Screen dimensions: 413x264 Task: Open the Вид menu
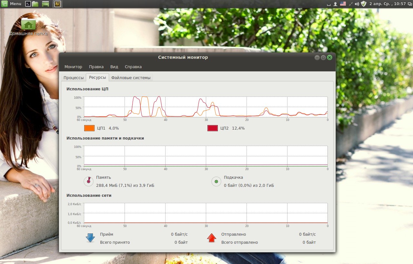coord(114,67)
